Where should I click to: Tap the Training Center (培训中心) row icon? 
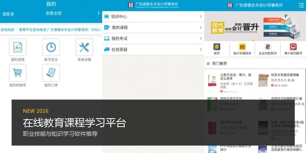[107, 16]
